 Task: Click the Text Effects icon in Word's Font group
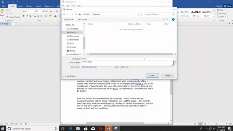pos(46,16)
